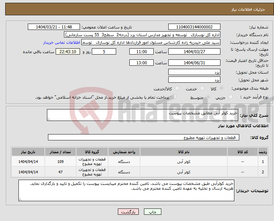
Task: Click the deadline time field 11:00
Action: coord(142,51)
